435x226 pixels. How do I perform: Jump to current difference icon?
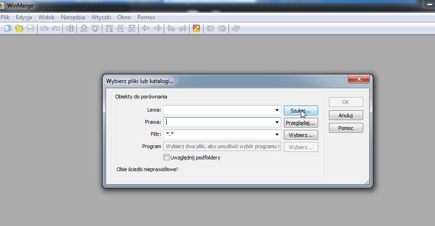point(121,28)
